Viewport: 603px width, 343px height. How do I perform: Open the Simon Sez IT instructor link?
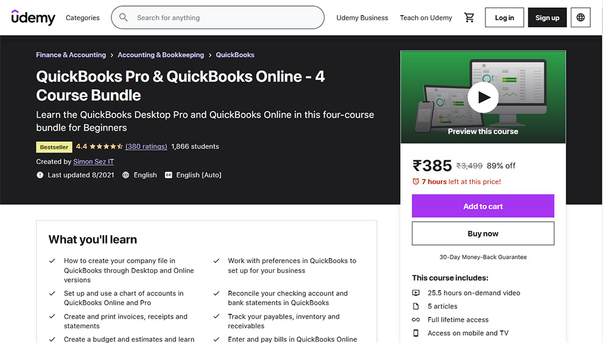click(93, 161)
